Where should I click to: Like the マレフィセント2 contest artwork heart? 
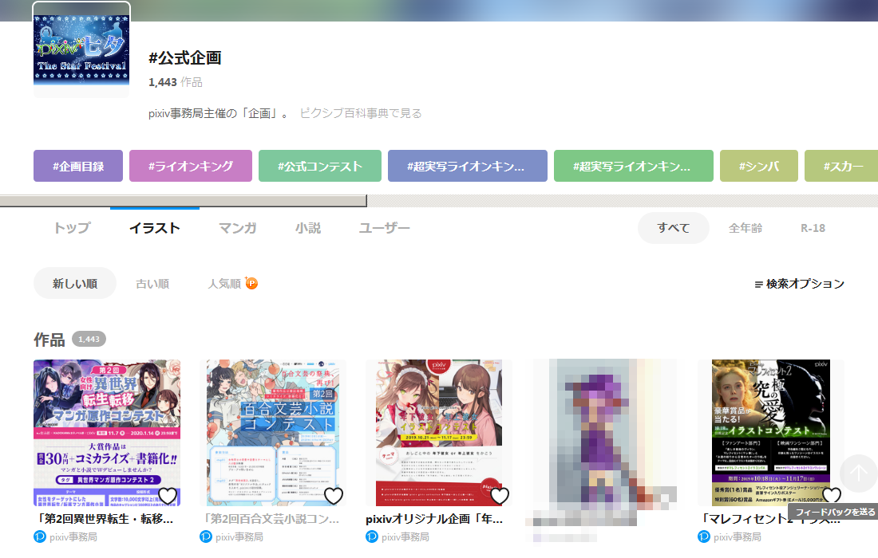[x=832, y=495]
